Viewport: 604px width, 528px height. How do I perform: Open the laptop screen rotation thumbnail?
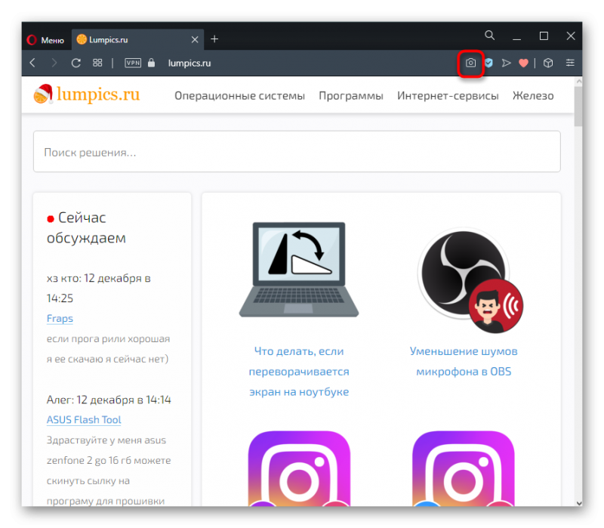299,270
